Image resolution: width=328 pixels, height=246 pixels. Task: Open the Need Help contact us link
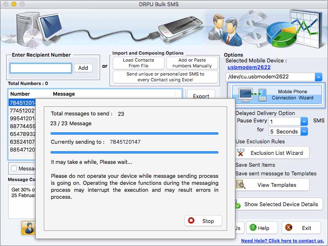[282, 240]
